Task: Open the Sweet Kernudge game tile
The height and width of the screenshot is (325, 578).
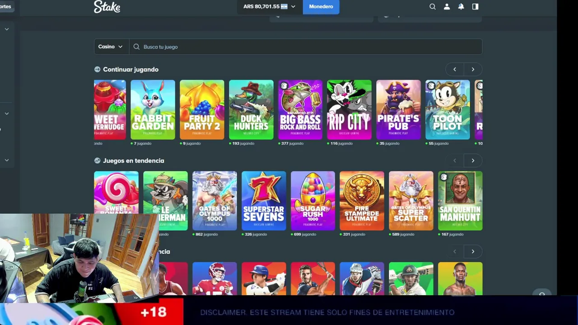Action: [x=110, y=110]
